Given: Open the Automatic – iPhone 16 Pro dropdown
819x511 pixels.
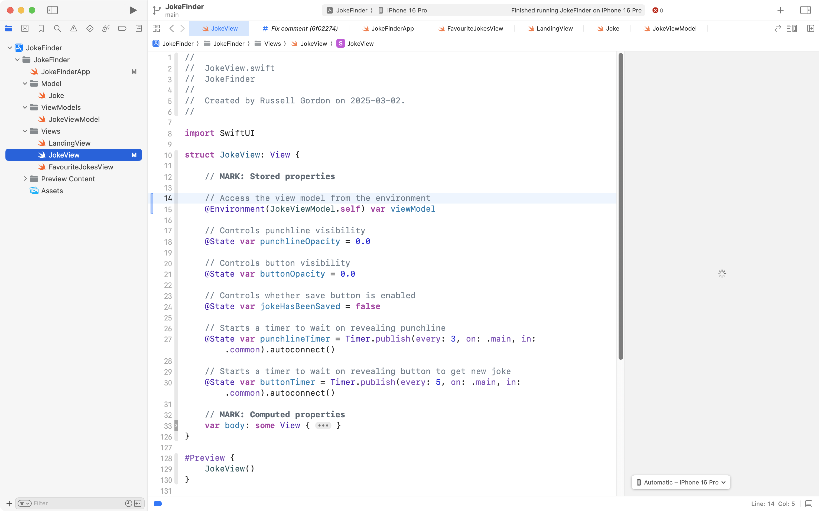Looking at the screenshot, I should pyautogui.click(x=681, y=482).
